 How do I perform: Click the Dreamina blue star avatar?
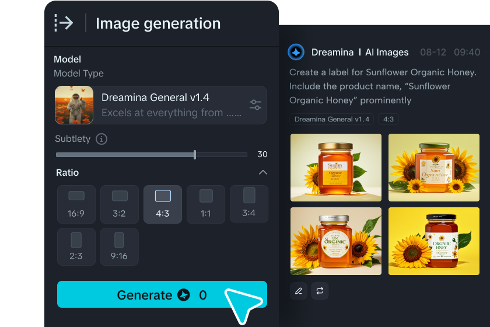(x=296, y=52)
